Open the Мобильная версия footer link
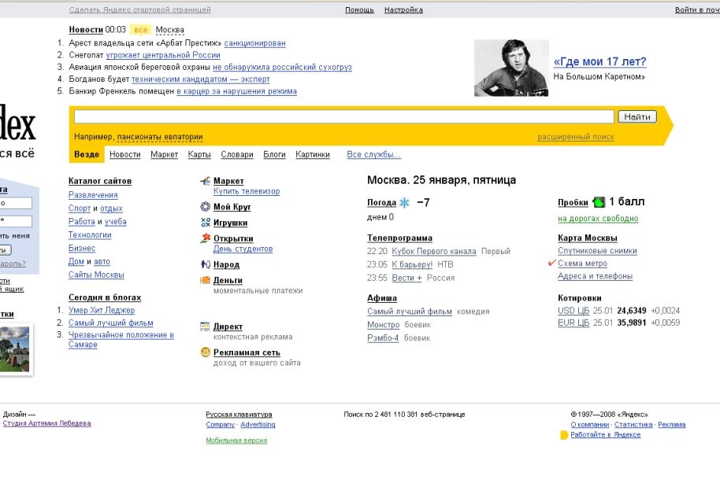The height and width of the screenshot is (498, 720). point(236,441)
